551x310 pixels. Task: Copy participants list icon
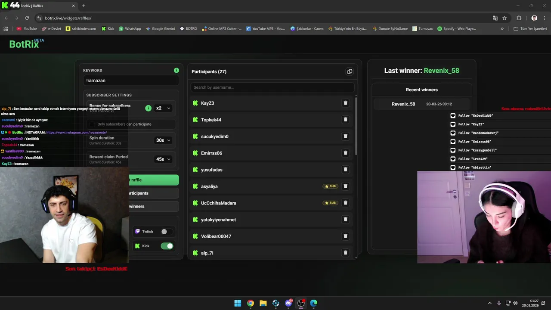pyautogui.click(x=350, y=71)
